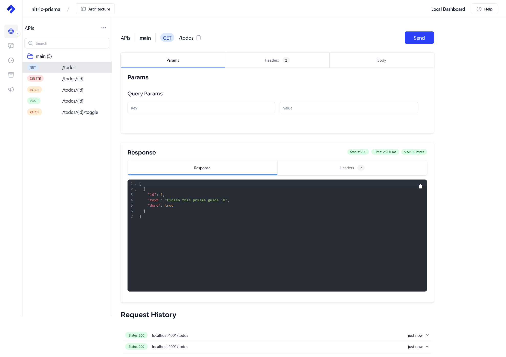
Task: Open the Storage bucket icon in sidebar
Action: point(11,75)
